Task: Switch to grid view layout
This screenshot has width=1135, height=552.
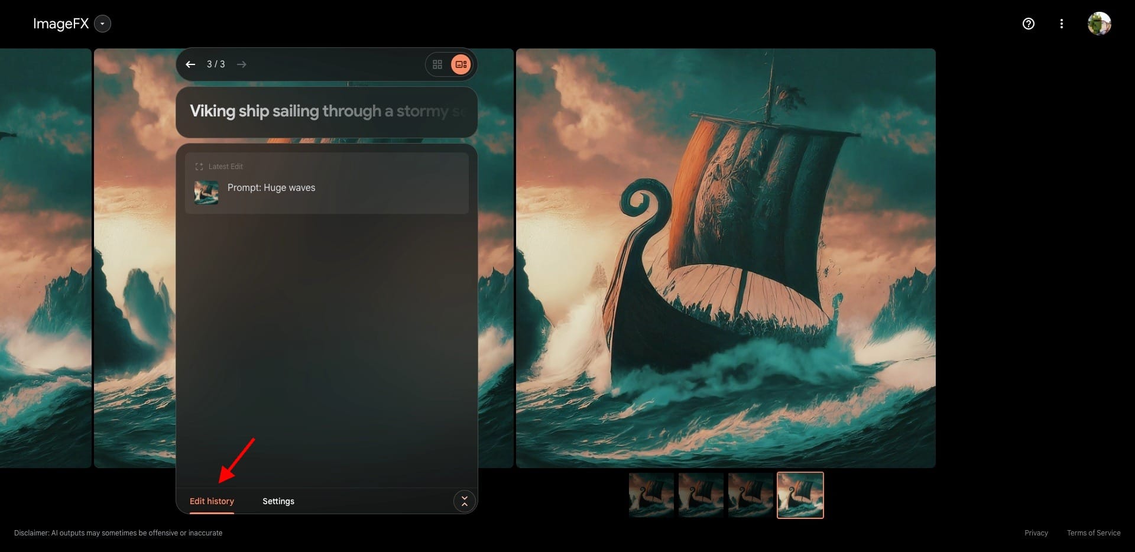Action: point(437,64)
